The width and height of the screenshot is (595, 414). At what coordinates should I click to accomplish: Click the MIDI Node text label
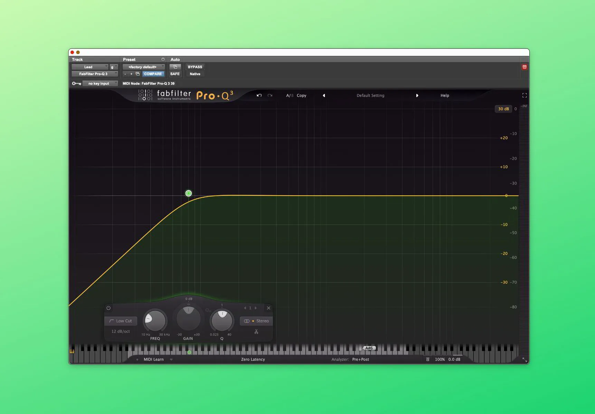click(x=149, y=83)
